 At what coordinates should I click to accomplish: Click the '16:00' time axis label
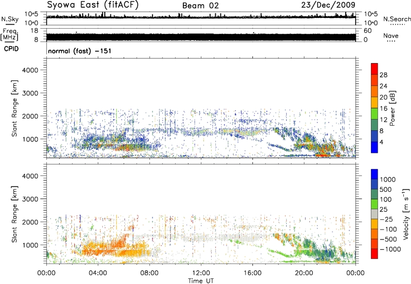[x=252, y=273]
